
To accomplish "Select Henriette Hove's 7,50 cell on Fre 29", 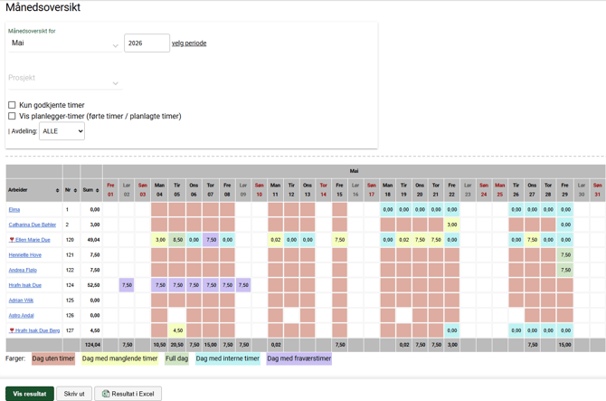I will click(x=565, y=255).
